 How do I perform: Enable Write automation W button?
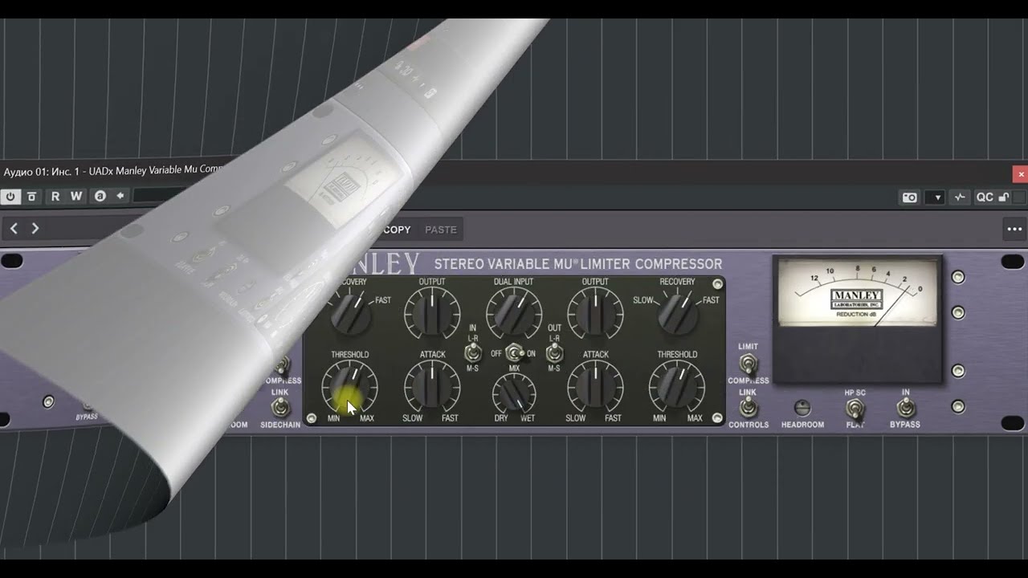coord(76,197)
